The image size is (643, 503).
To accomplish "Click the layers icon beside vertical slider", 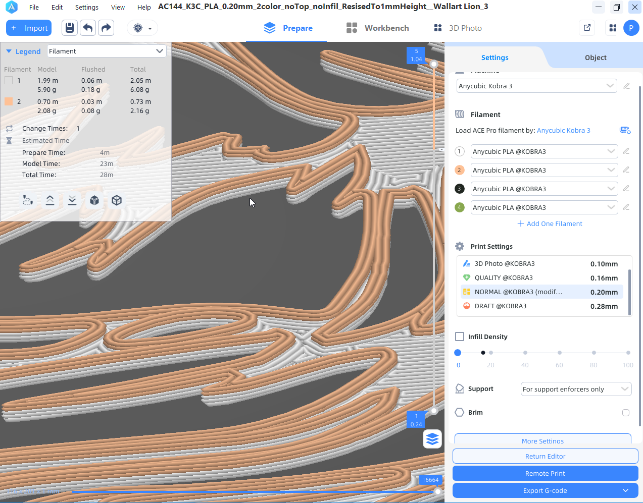I will pyautogui.click(x=432, y=439).
